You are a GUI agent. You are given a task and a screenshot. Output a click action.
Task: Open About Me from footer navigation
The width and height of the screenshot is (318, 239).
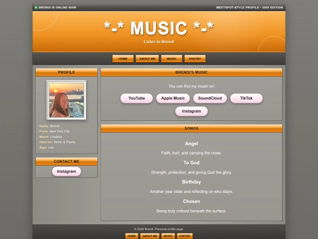pyautogui.click(x=150, y=236)
